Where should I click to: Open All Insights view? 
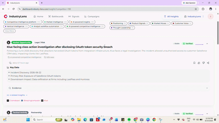[x=171, y=16]
